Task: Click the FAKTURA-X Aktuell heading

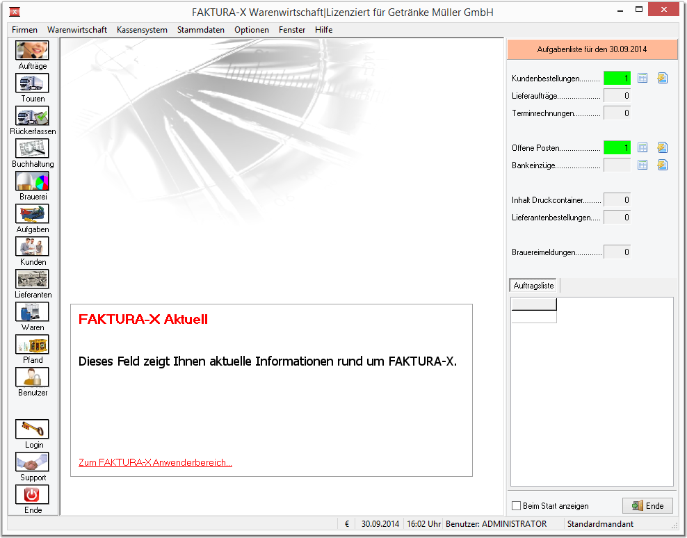Action: point(143,319)
